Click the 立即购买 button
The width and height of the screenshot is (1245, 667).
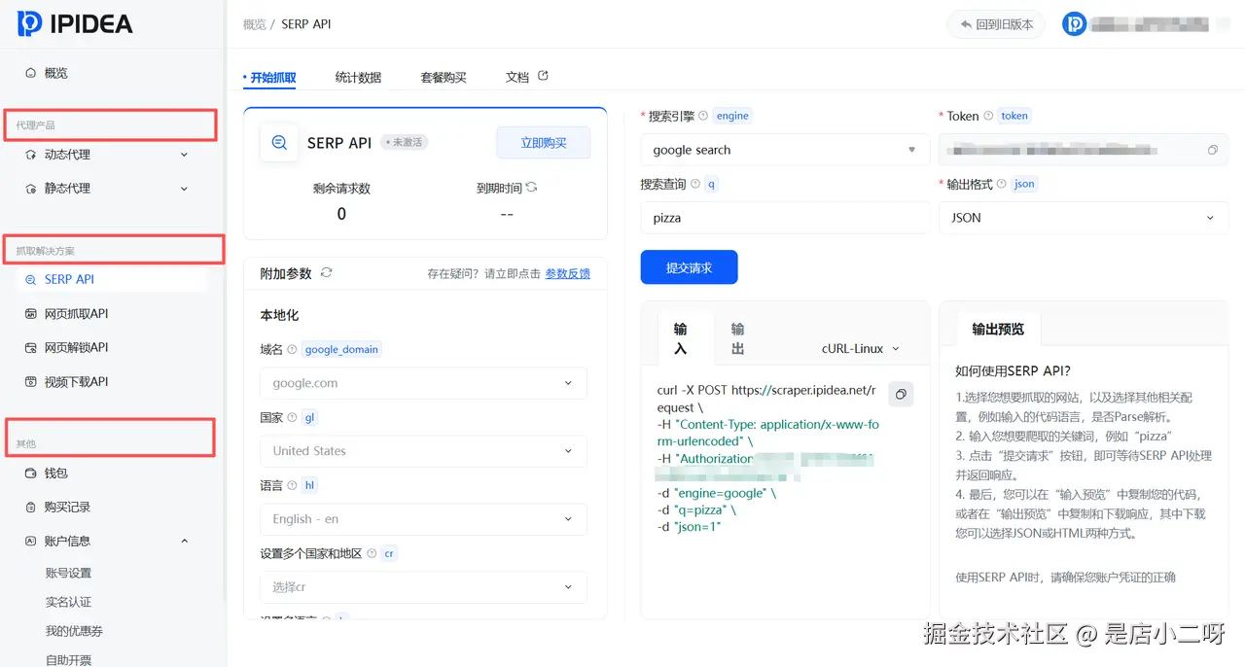pos(544,143)
